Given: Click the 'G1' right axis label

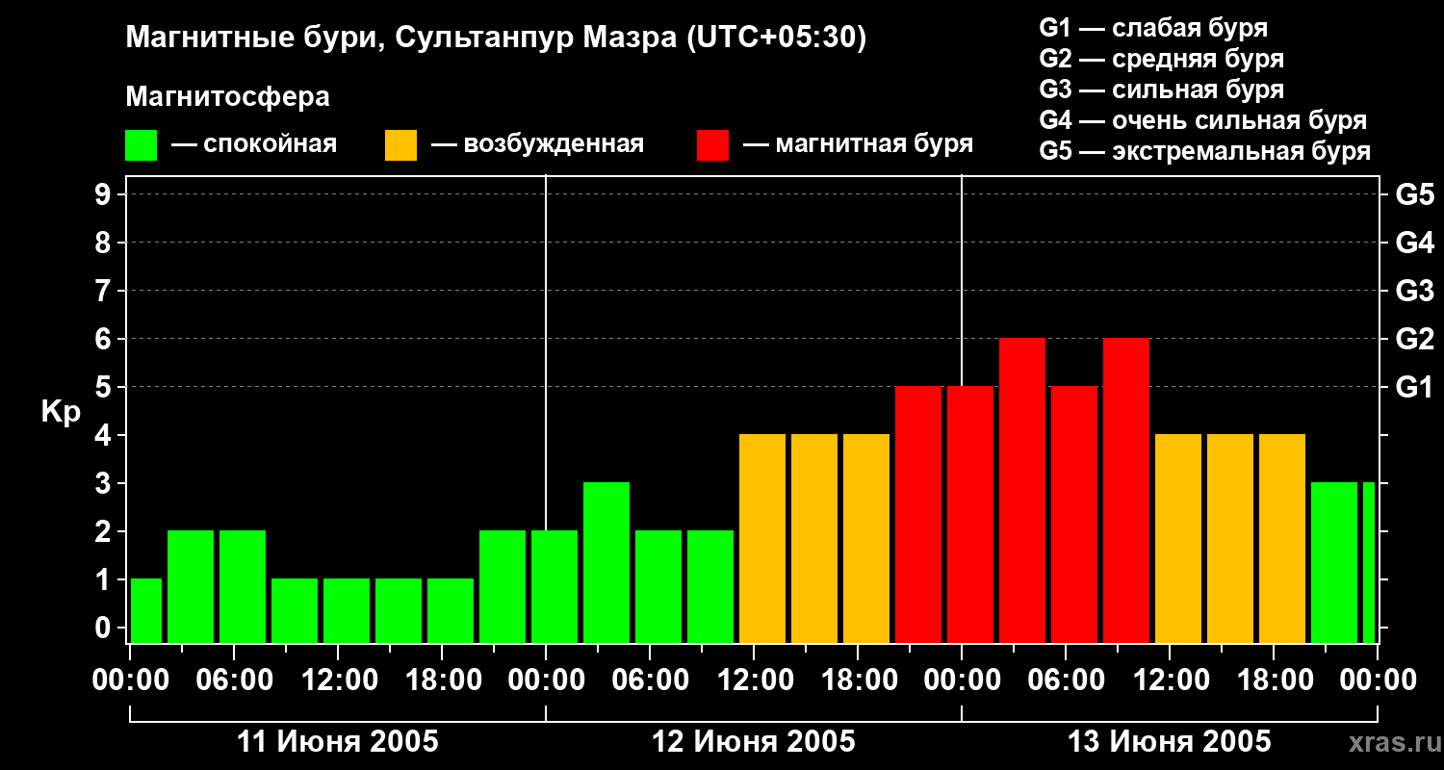Looking at the screenshot, I should (1414, 387).
